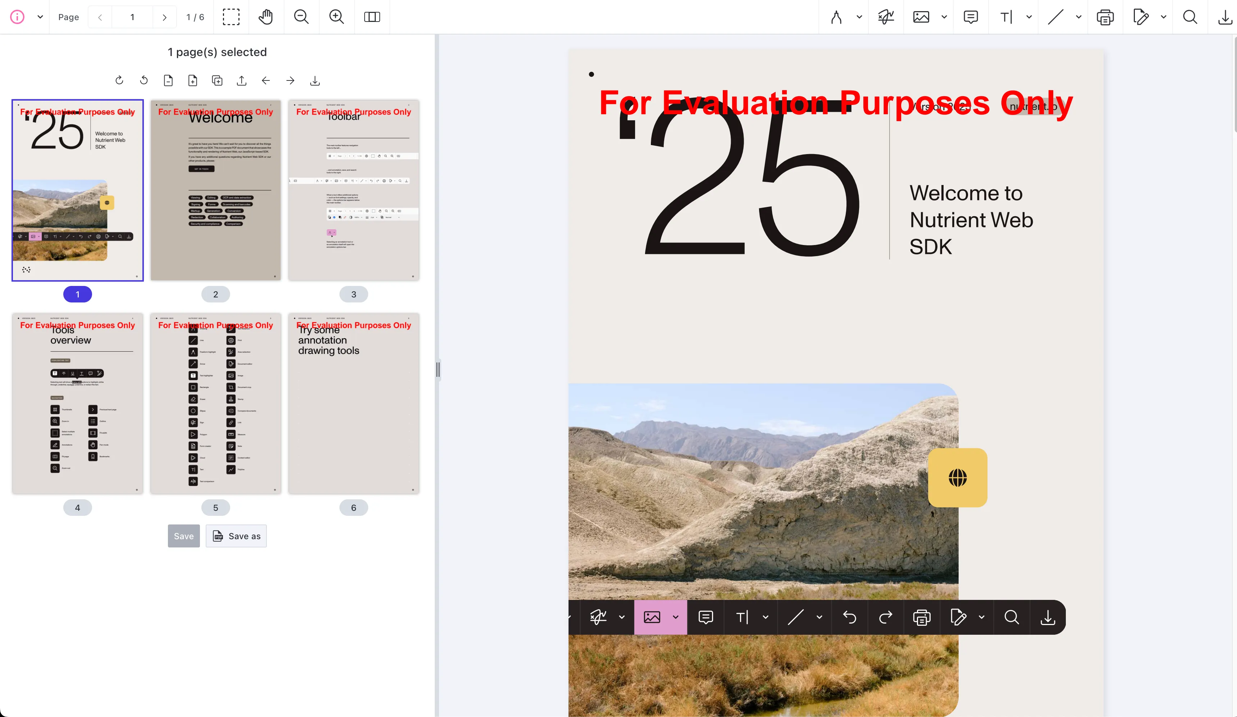1237x717 pixels.
Task: Select the ink pen drawing tool
Action: [836, 17]
